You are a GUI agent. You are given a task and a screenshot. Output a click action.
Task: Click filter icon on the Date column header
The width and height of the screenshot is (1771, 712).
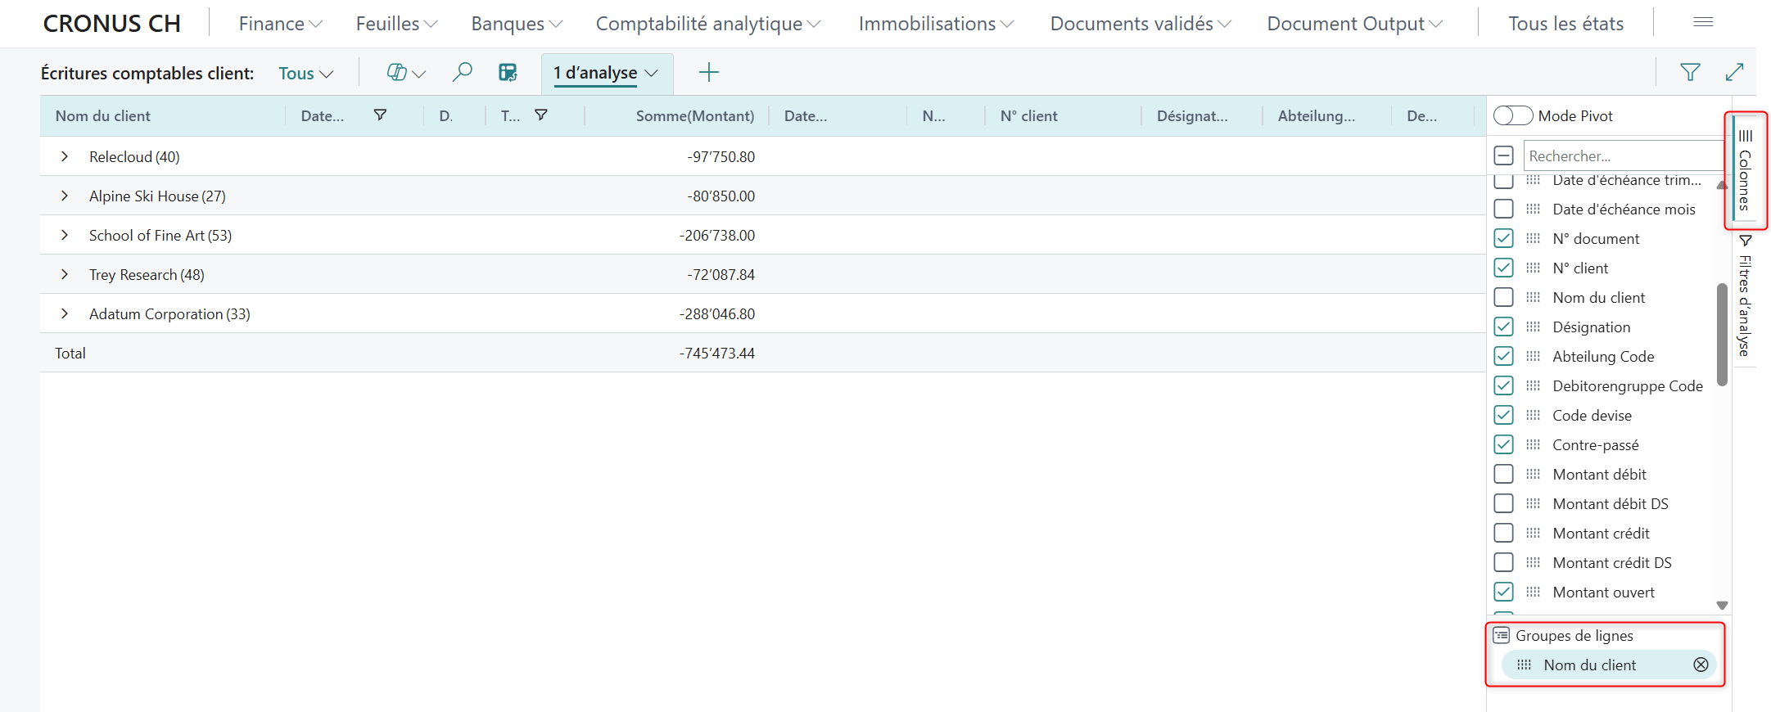point(380,115)
